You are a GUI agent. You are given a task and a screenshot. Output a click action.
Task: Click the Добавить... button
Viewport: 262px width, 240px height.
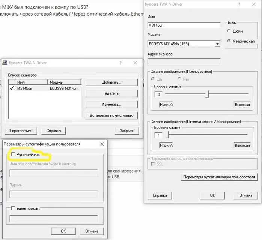pos(111,82)
